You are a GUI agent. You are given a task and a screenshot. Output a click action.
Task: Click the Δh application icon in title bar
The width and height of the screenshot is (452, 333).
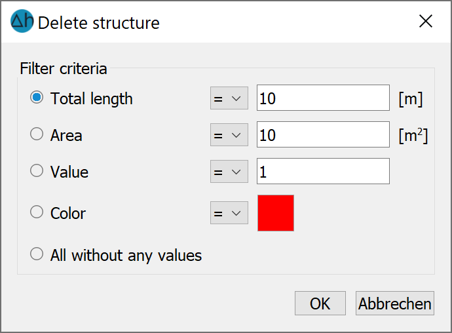click(22, 21)
